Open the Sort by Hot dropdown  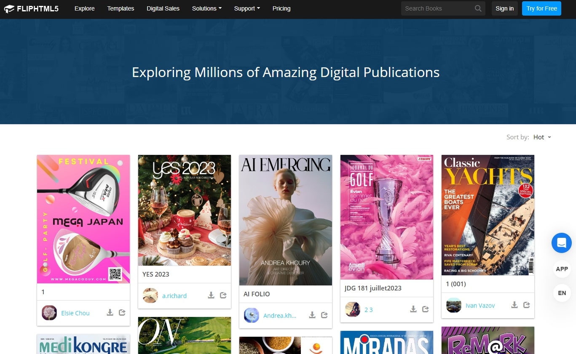(x=542, y=137)
